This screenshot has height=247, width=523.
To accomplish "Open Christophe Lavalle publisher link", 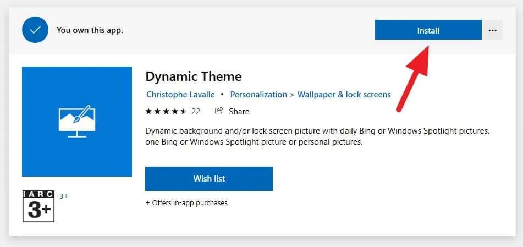I will (x=180, y=95).
